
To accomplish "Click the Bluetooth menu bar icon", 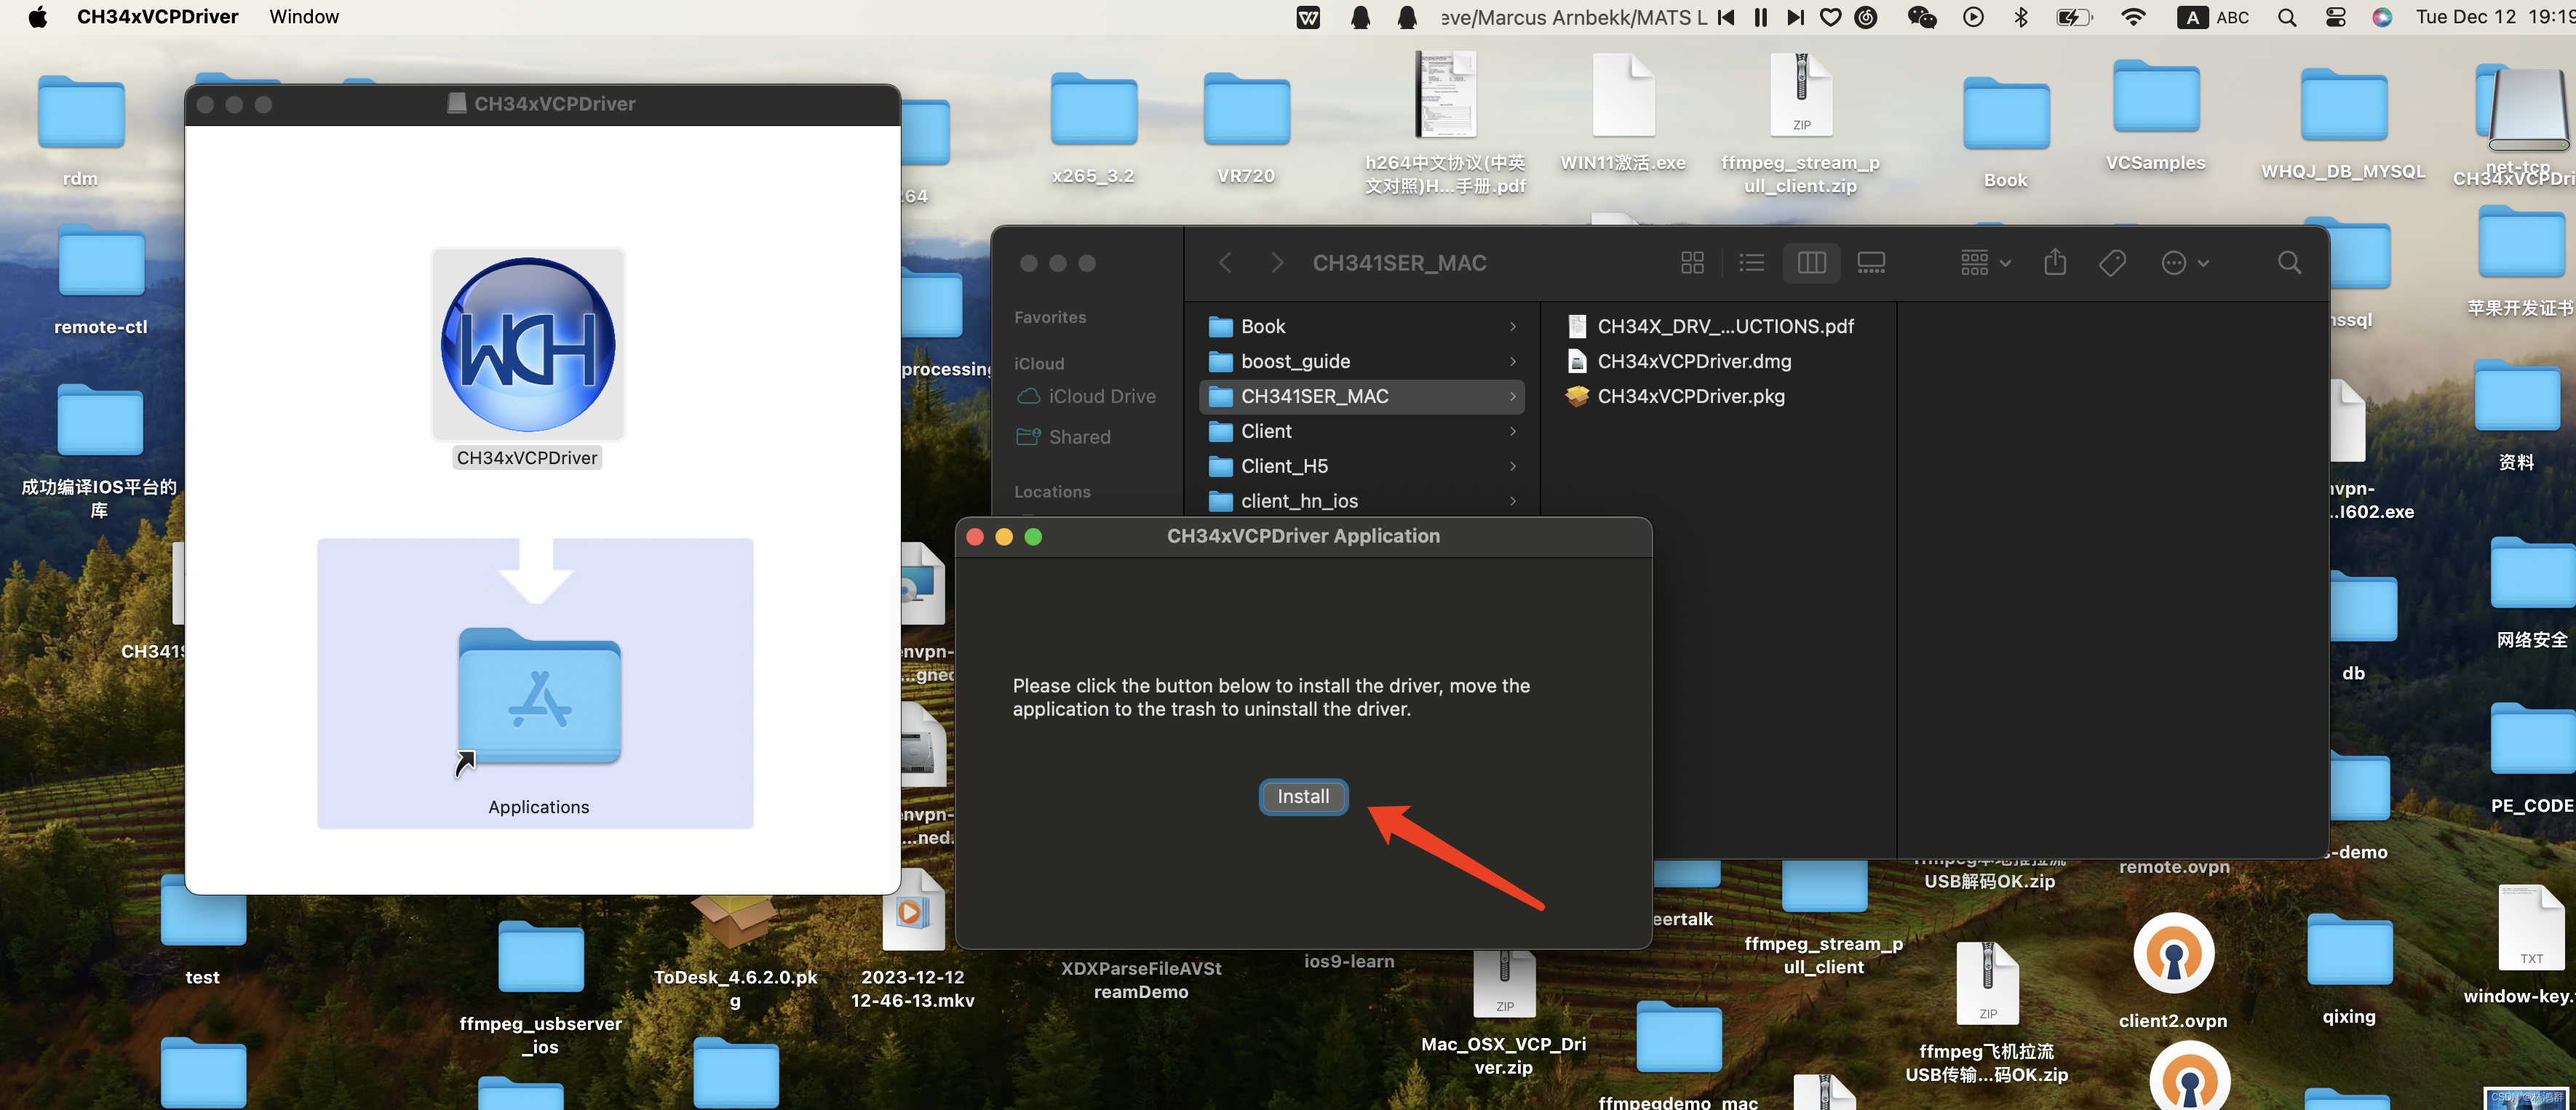I will [x=2021, y=17].
